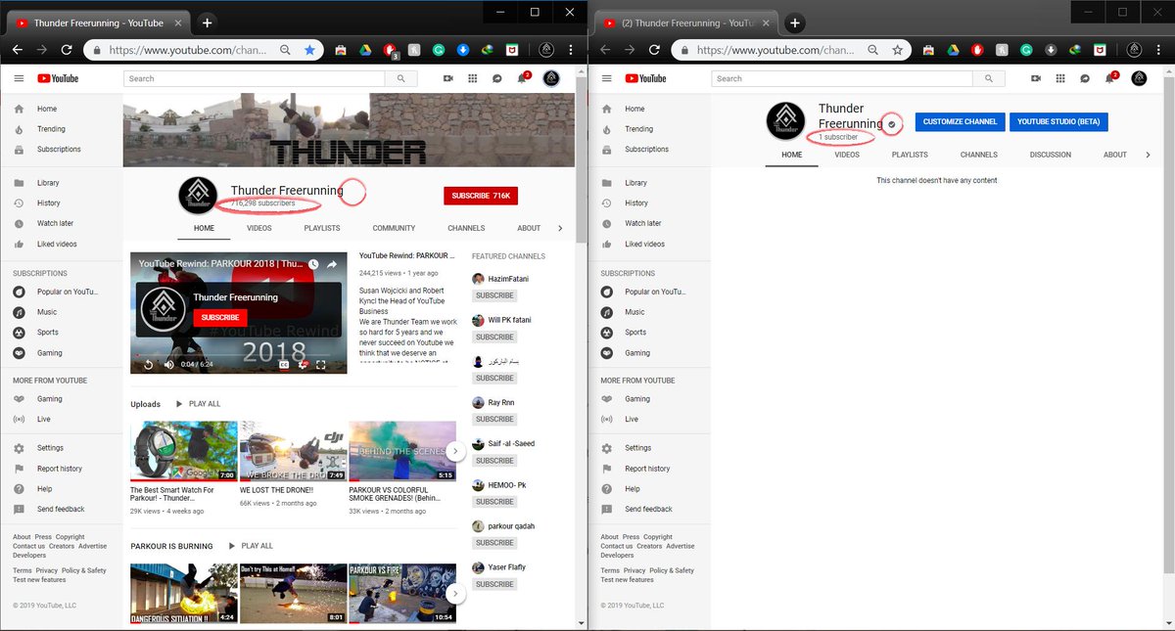Screen dimensions: 1175x631
Task: Enter fullscreen on the featured video
Action: click(320, 364)
